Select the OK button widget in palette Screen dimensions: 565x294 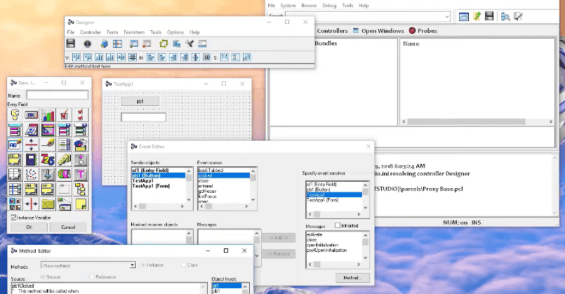click(31, 115)
